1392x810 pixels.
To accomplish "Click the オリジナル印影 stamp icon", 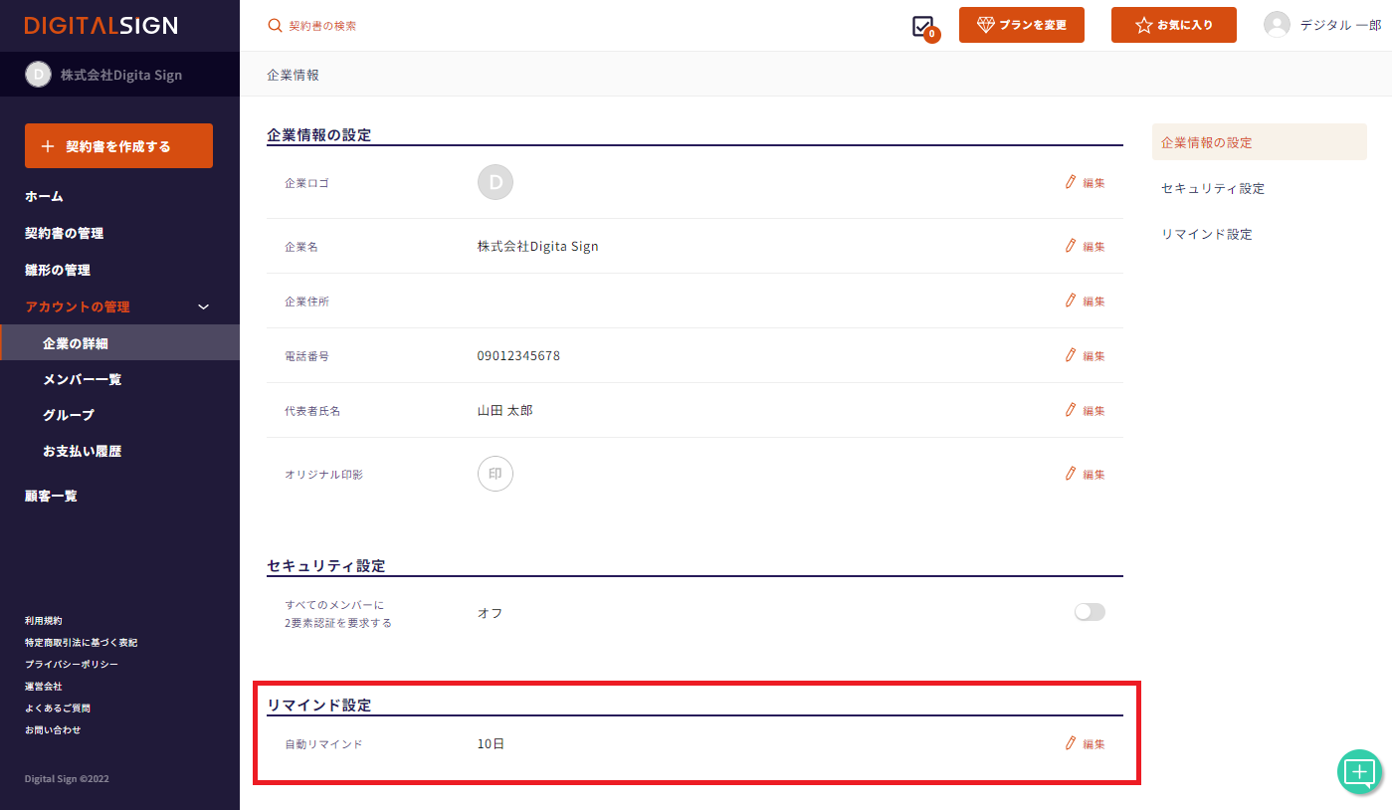I will (x=496, y=474).
